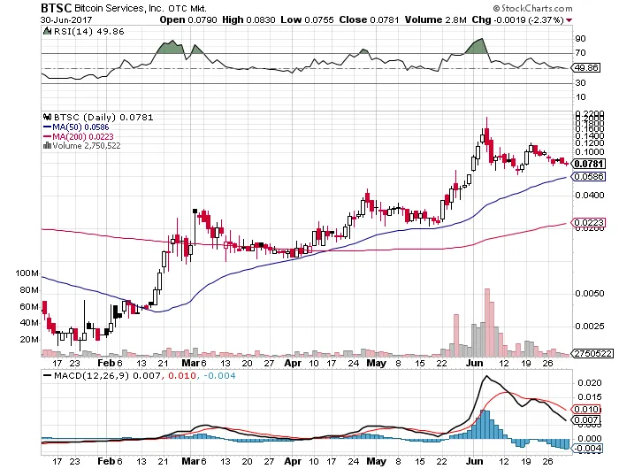Click the 'Jun' label on the MACD axis
The image size is (619, 469).
tap(475, 461)
